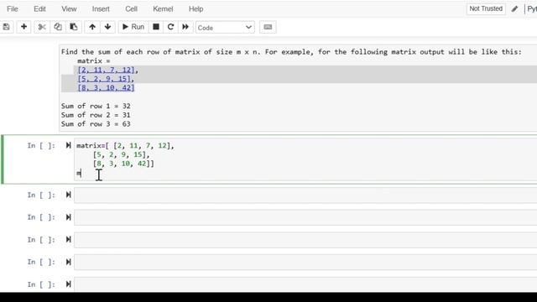537x302 pixels.
Task: Click the 'Find the sum of each row' description line
Action: pos(291,52)
